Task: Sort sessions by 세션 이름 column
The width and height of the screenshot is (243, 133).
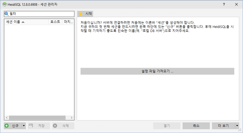Action: 26,22
